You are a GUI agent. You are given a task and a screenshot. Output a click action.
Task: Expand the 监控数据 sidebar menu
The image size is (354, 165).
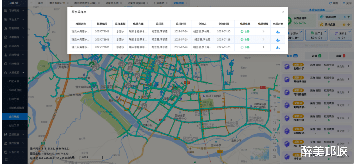tap(14, 134)
